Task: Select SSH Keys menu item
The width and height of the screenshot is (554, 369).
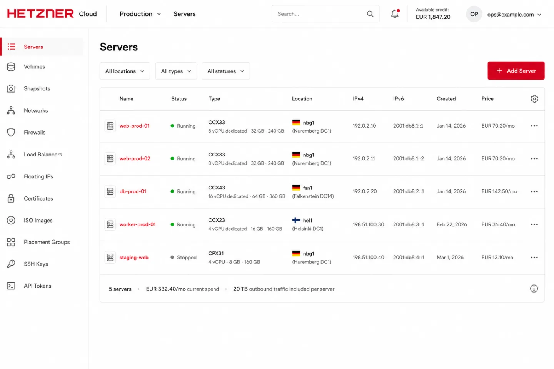Action: point(36,264)
